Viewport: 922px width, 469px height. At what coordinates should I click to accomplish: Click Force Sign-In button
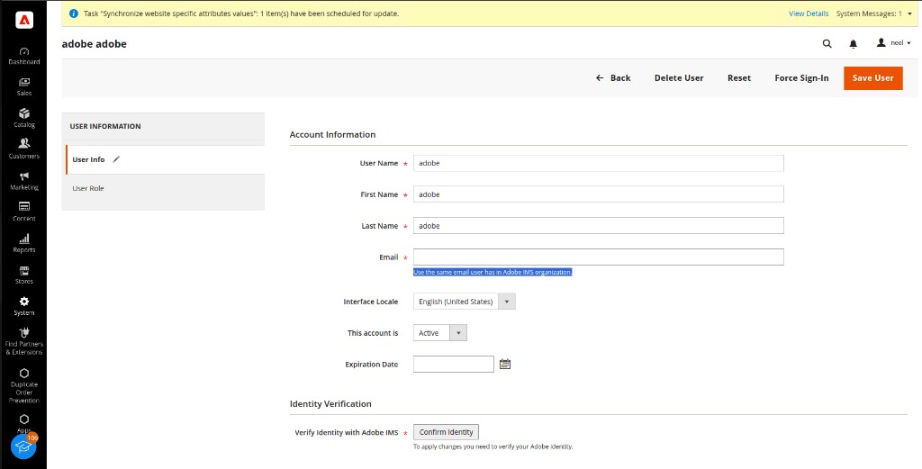[x=801, y=78]
